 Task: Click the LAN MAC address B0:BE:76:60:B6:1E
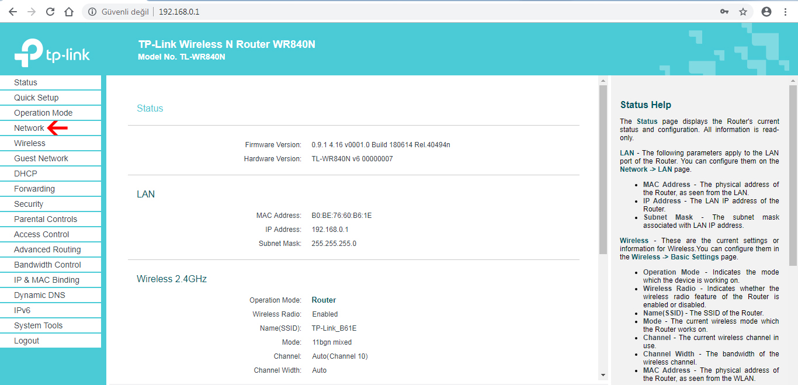(342, 216)
